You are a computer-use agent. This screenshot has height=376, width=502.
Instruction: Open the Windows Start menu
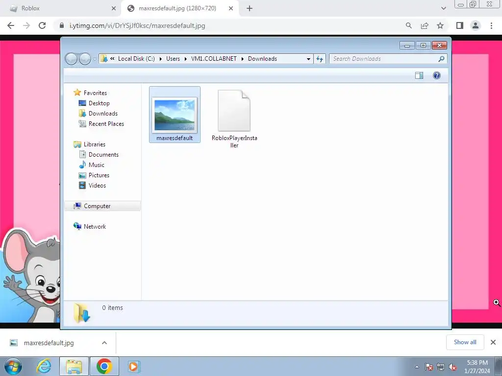click(13, 366)
